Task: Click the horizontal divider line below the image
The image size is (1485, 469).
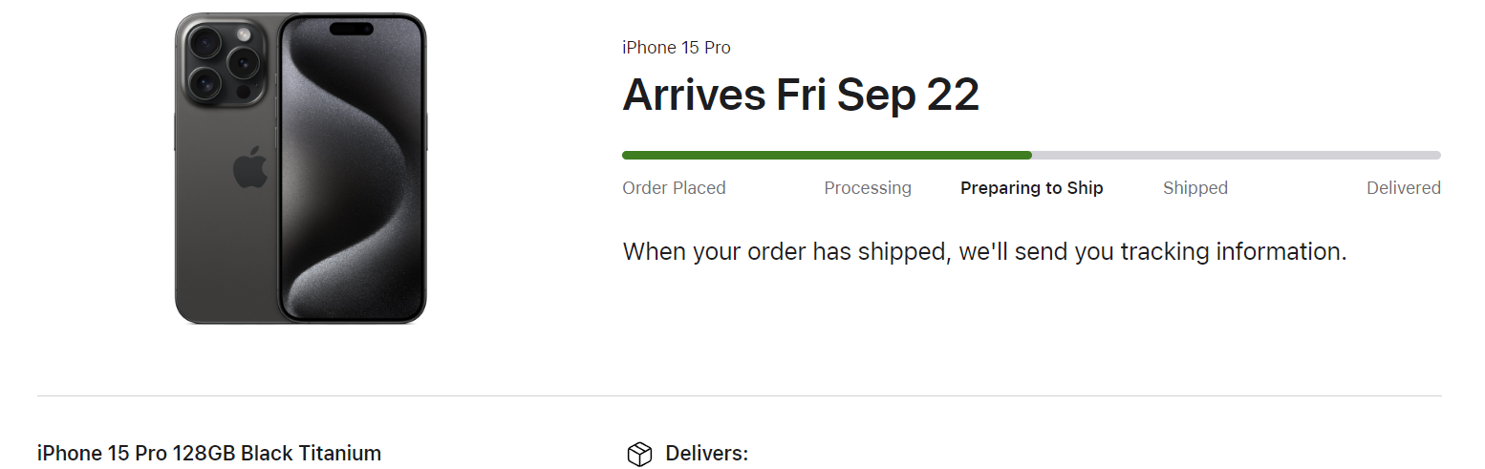Action: coord(739,395)
